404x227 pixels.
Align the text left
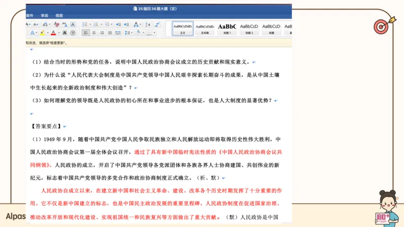pyautogui.click(x=86, y=33)
